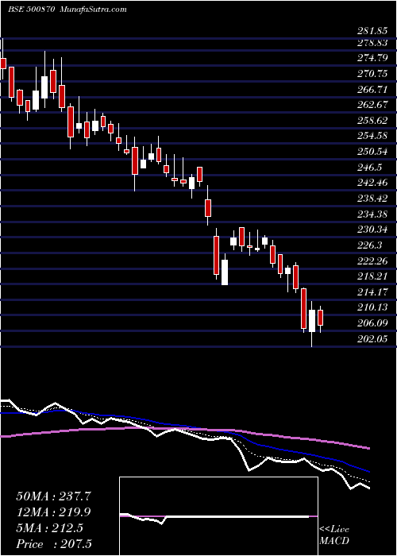Click the 214.17 price level label
This screenshot has width=397, height=556.
(372, 292)
